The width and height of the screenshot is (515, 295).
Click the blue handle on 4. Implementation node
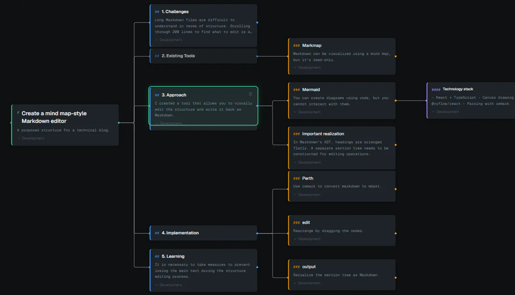coord(257,233)
